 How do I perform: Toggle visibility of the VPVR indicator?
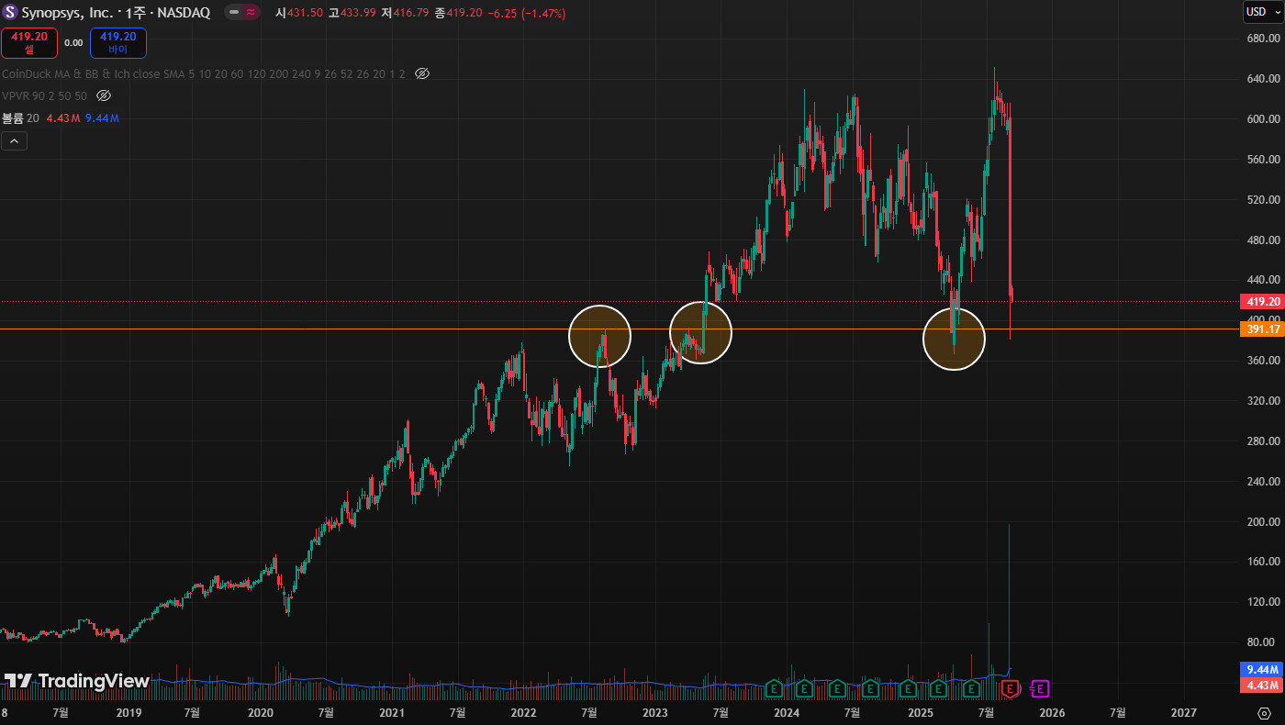coord(104,95)
